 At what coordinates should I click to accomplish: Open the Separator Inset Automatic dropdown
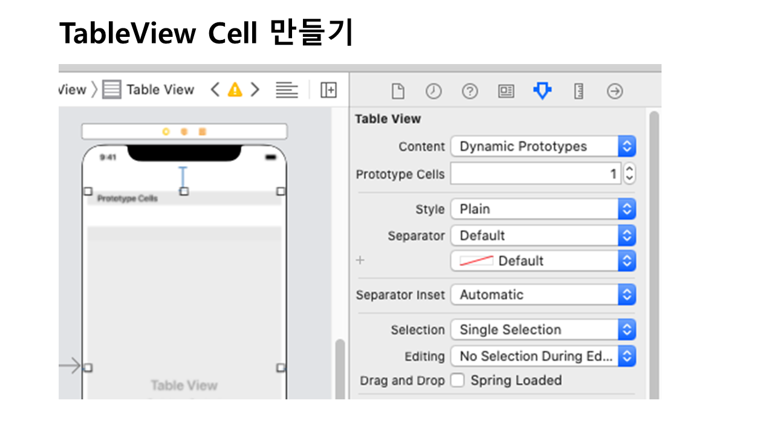542,295
